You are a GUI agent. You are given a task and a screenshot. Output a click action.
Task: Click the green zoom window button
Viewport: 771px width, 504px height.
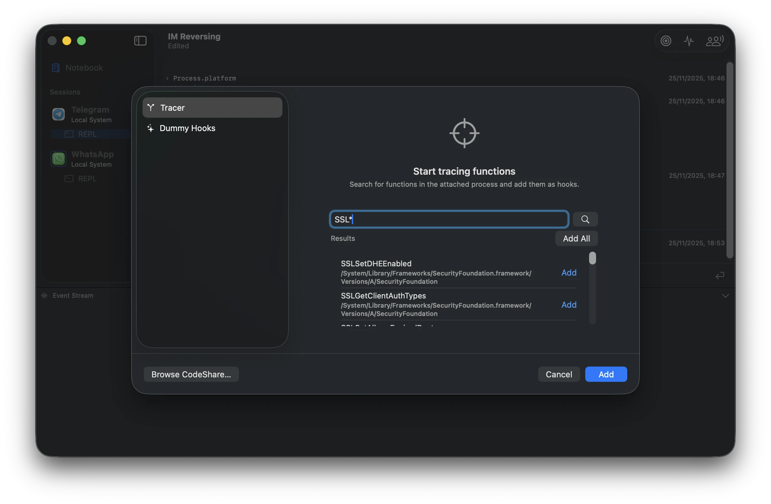(81, 41)
